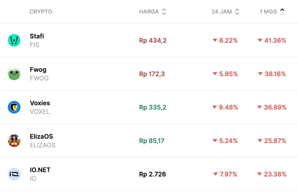The image size is (298, 192).
Task: Click the Stafi coin logo icon
Action: (x=14, y=40)
